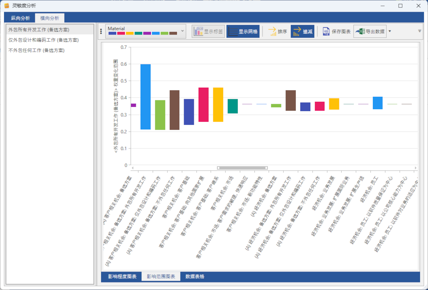
Task: Open toolbar overflow options at far right
Action: (x=420, y=31)
